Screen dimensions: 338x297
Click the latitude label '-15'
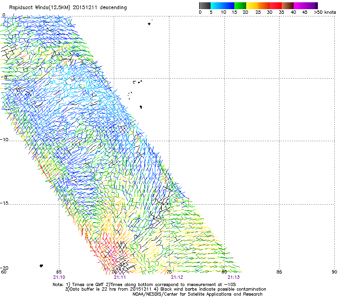4,203
